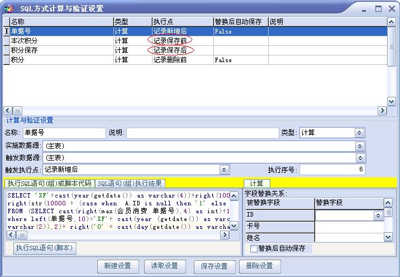Click top list scroll-left arrow

tap(7, 111)
